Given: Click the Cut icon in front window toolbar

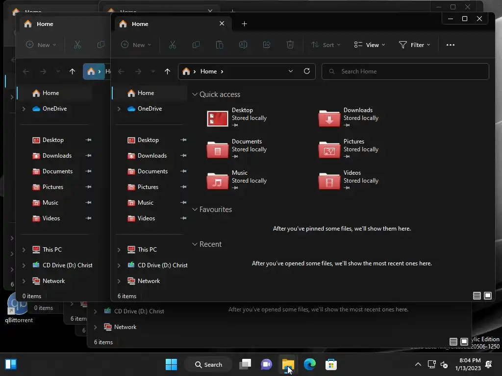Looking at the screenshot, I should click(172, 45).
